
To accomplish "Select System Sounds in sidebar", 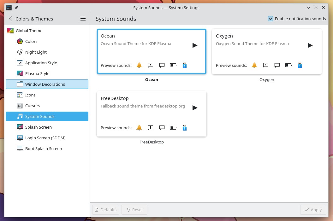I will click(47, 116).
